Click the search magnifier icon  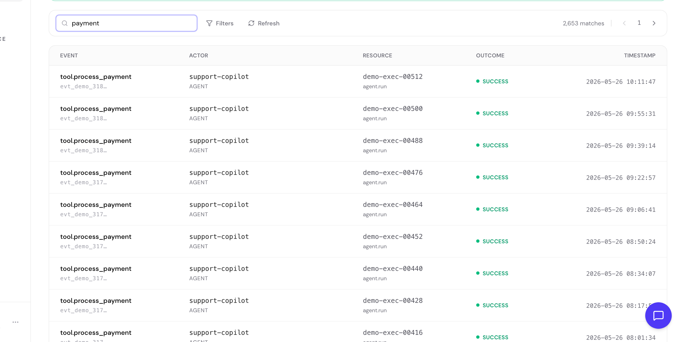(x=65, y=23)
